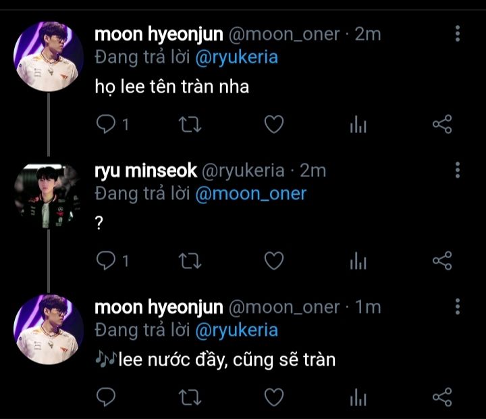Reply to the "họ lee tên tràn nha" tweet

(x=106, y=124)
